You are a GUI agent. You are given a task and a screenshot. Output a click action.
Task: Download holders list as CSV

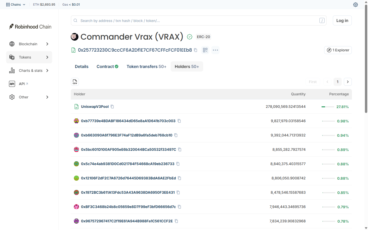[75, 82]
